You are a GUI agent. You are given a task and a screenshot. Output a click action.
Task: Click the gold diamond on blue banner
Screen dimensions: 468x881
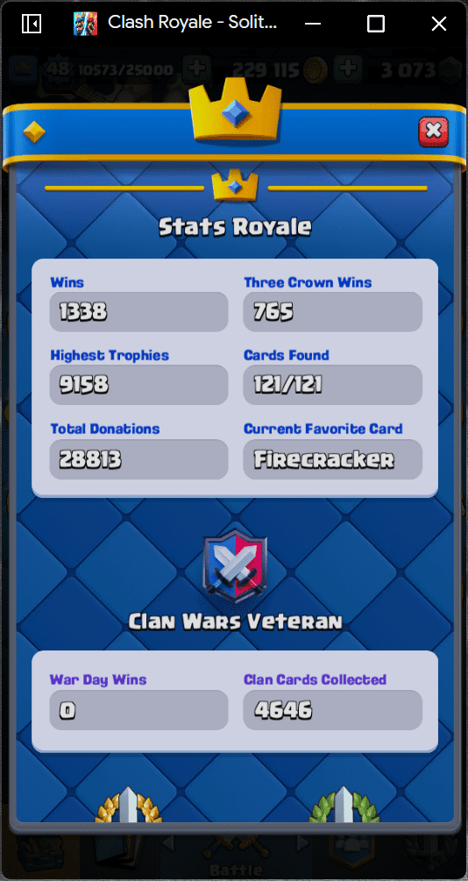(33, 132)
